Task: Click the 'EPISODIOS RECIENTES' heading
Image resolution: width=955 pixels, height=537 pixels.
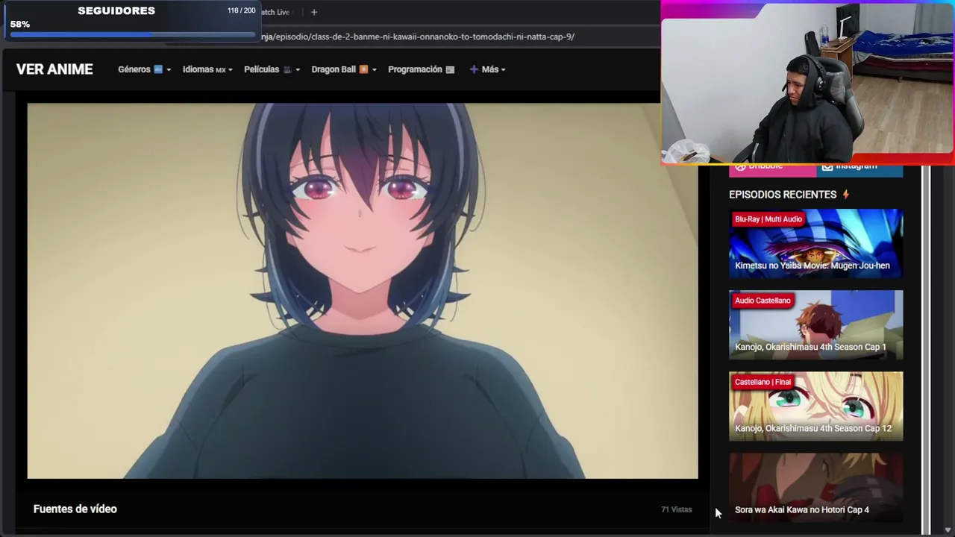Action: [783, 195]
